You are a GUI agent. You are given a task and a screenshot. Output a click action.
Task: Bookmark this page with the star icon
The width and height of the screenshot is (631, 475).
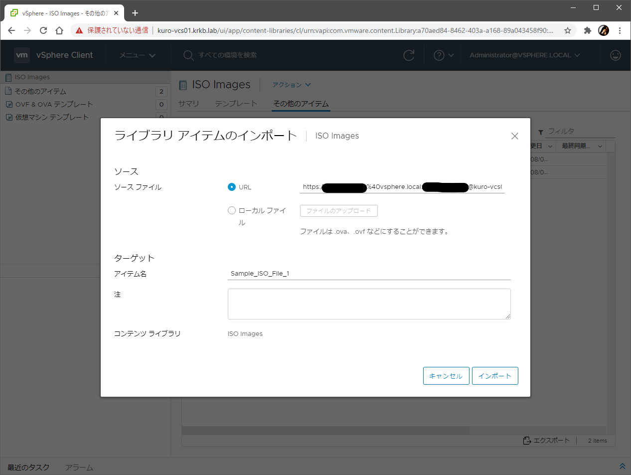point(568,30)
